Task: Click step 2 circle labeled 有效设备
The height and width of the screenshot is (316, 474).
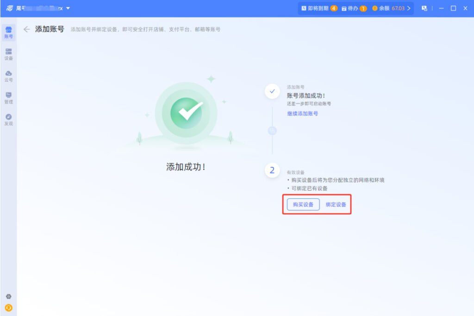Action: point(272,171)
